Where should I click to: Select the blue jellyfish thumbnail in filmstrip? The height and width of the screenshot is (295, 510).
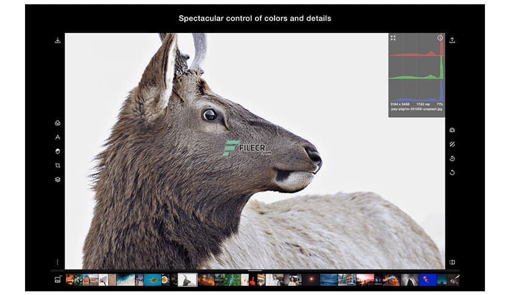[428, 280]
